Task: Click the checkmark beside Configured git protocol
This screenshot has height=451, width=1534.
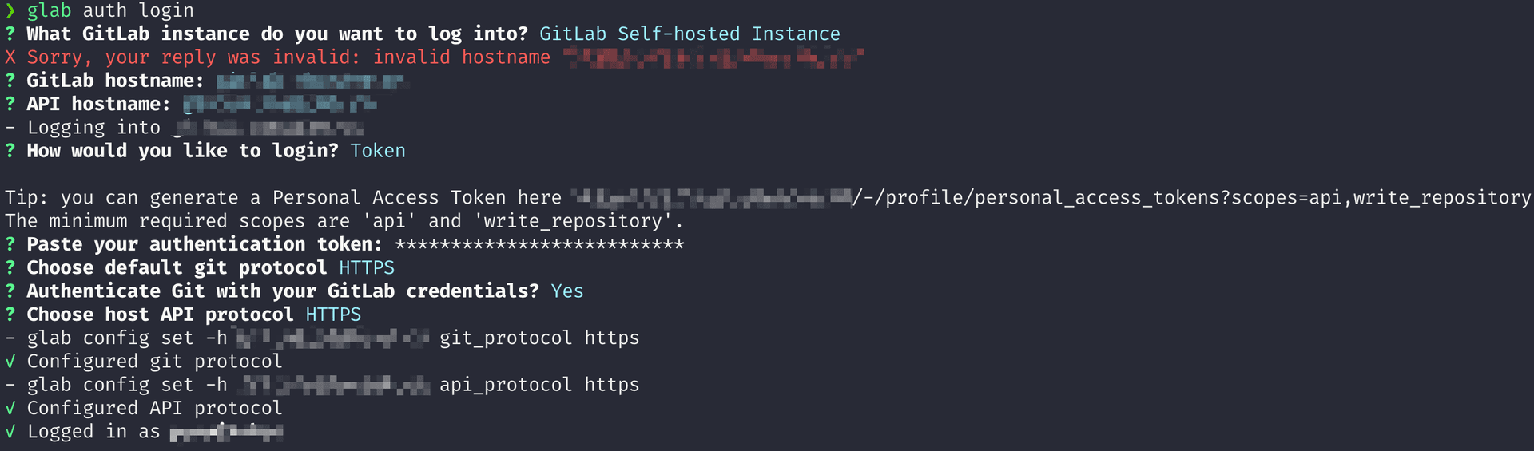Action: point(10,362)
